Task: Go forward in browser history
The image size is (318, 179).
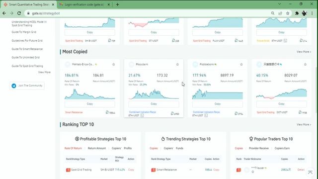Action: point(11,13)
